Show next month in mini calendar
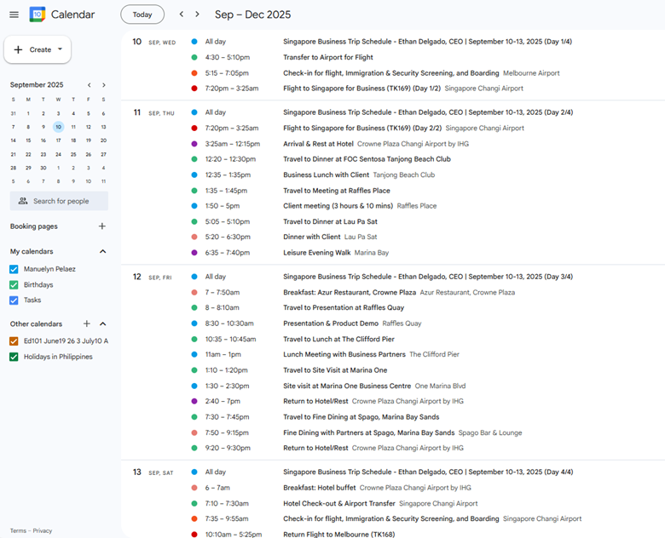This screenshot has width=665, height=538. tap(104, 85)
